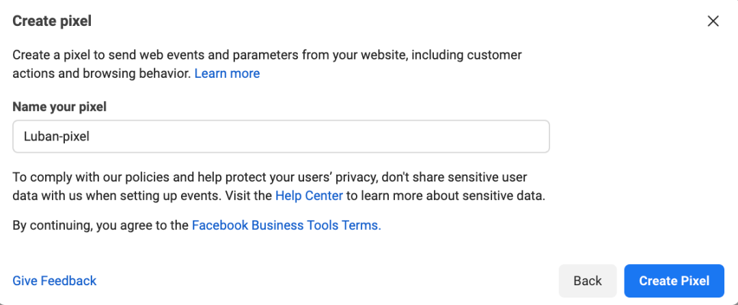The width and height of the screenshot is (738, 305).
Task: Click the Create pixel dialog title
Action: [52, 21]
